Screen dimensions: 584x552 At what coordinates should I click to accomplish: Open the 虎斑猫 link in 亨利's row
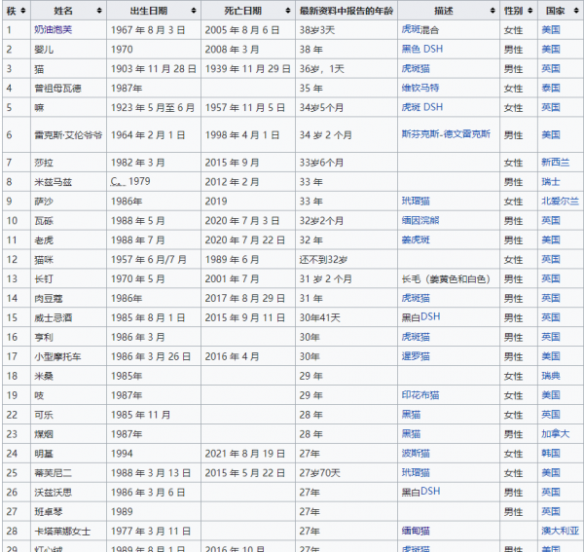point(416,337)
